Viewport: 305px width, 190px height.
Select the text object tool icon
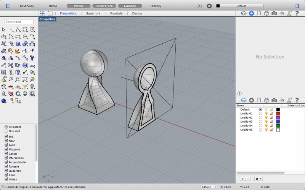(32, 58)
